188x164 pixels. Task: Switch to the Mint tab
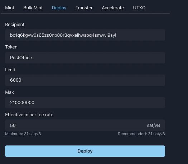pos(10,8)
